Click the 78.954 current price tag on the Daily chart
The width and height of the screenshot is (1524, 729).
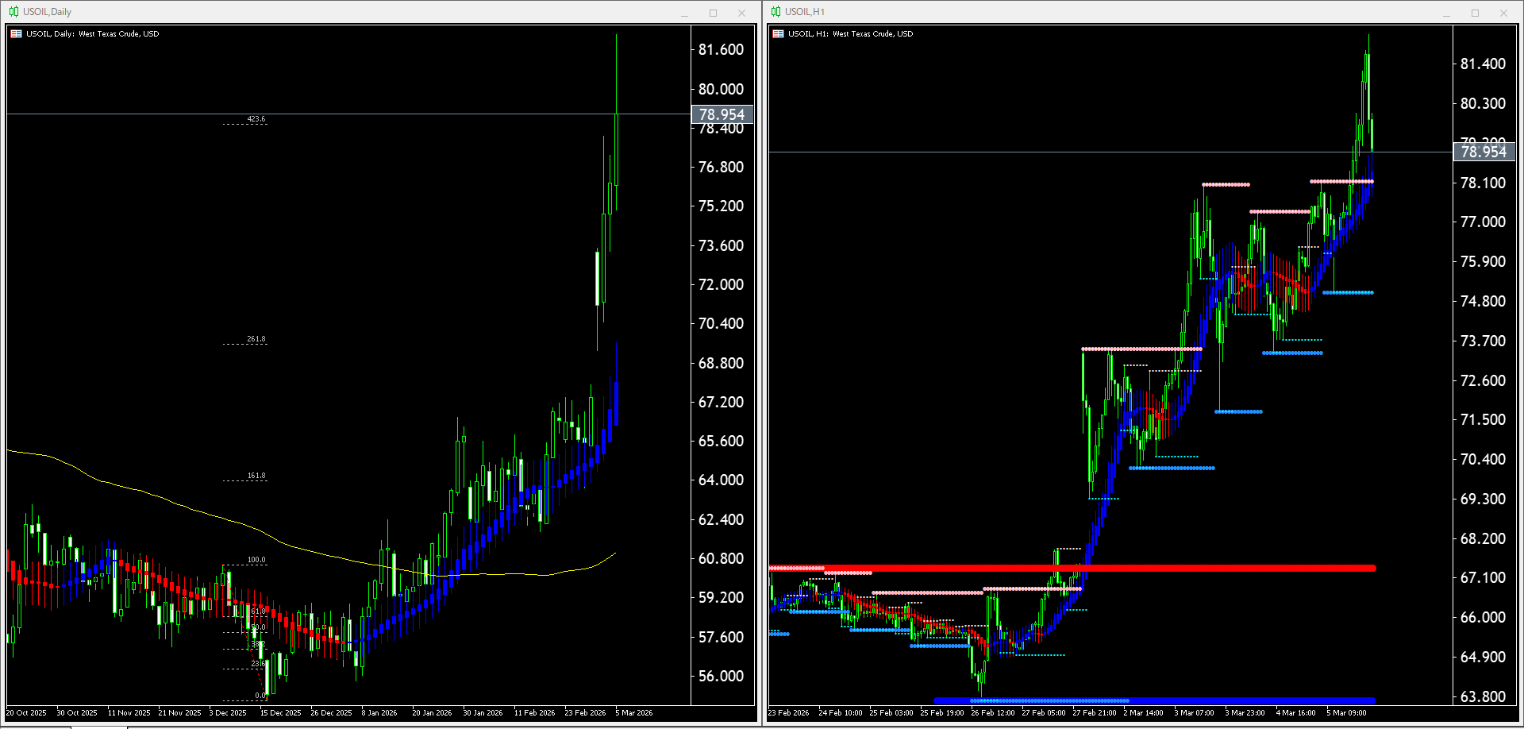(722, 114)
